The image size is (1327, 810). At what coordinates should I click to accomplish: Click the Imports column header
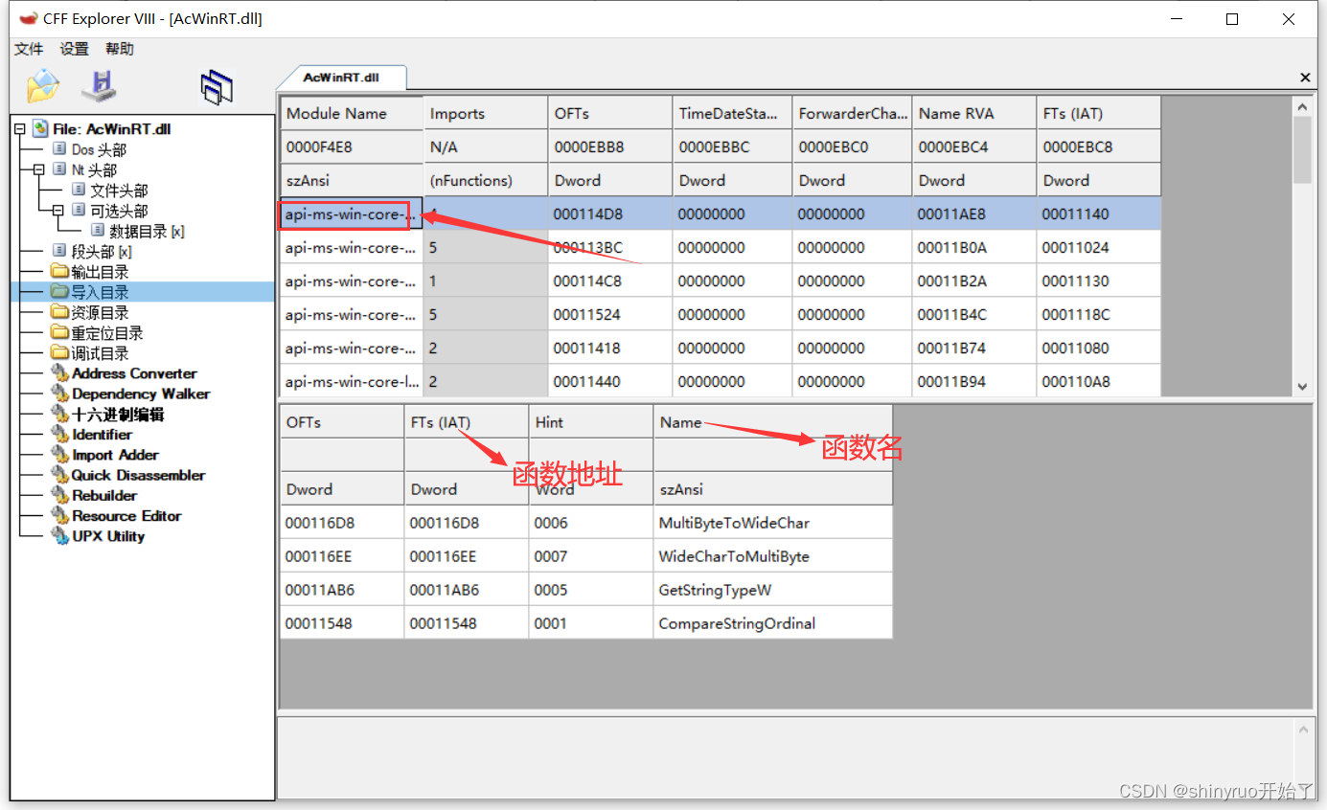click(x=486, y=113)
